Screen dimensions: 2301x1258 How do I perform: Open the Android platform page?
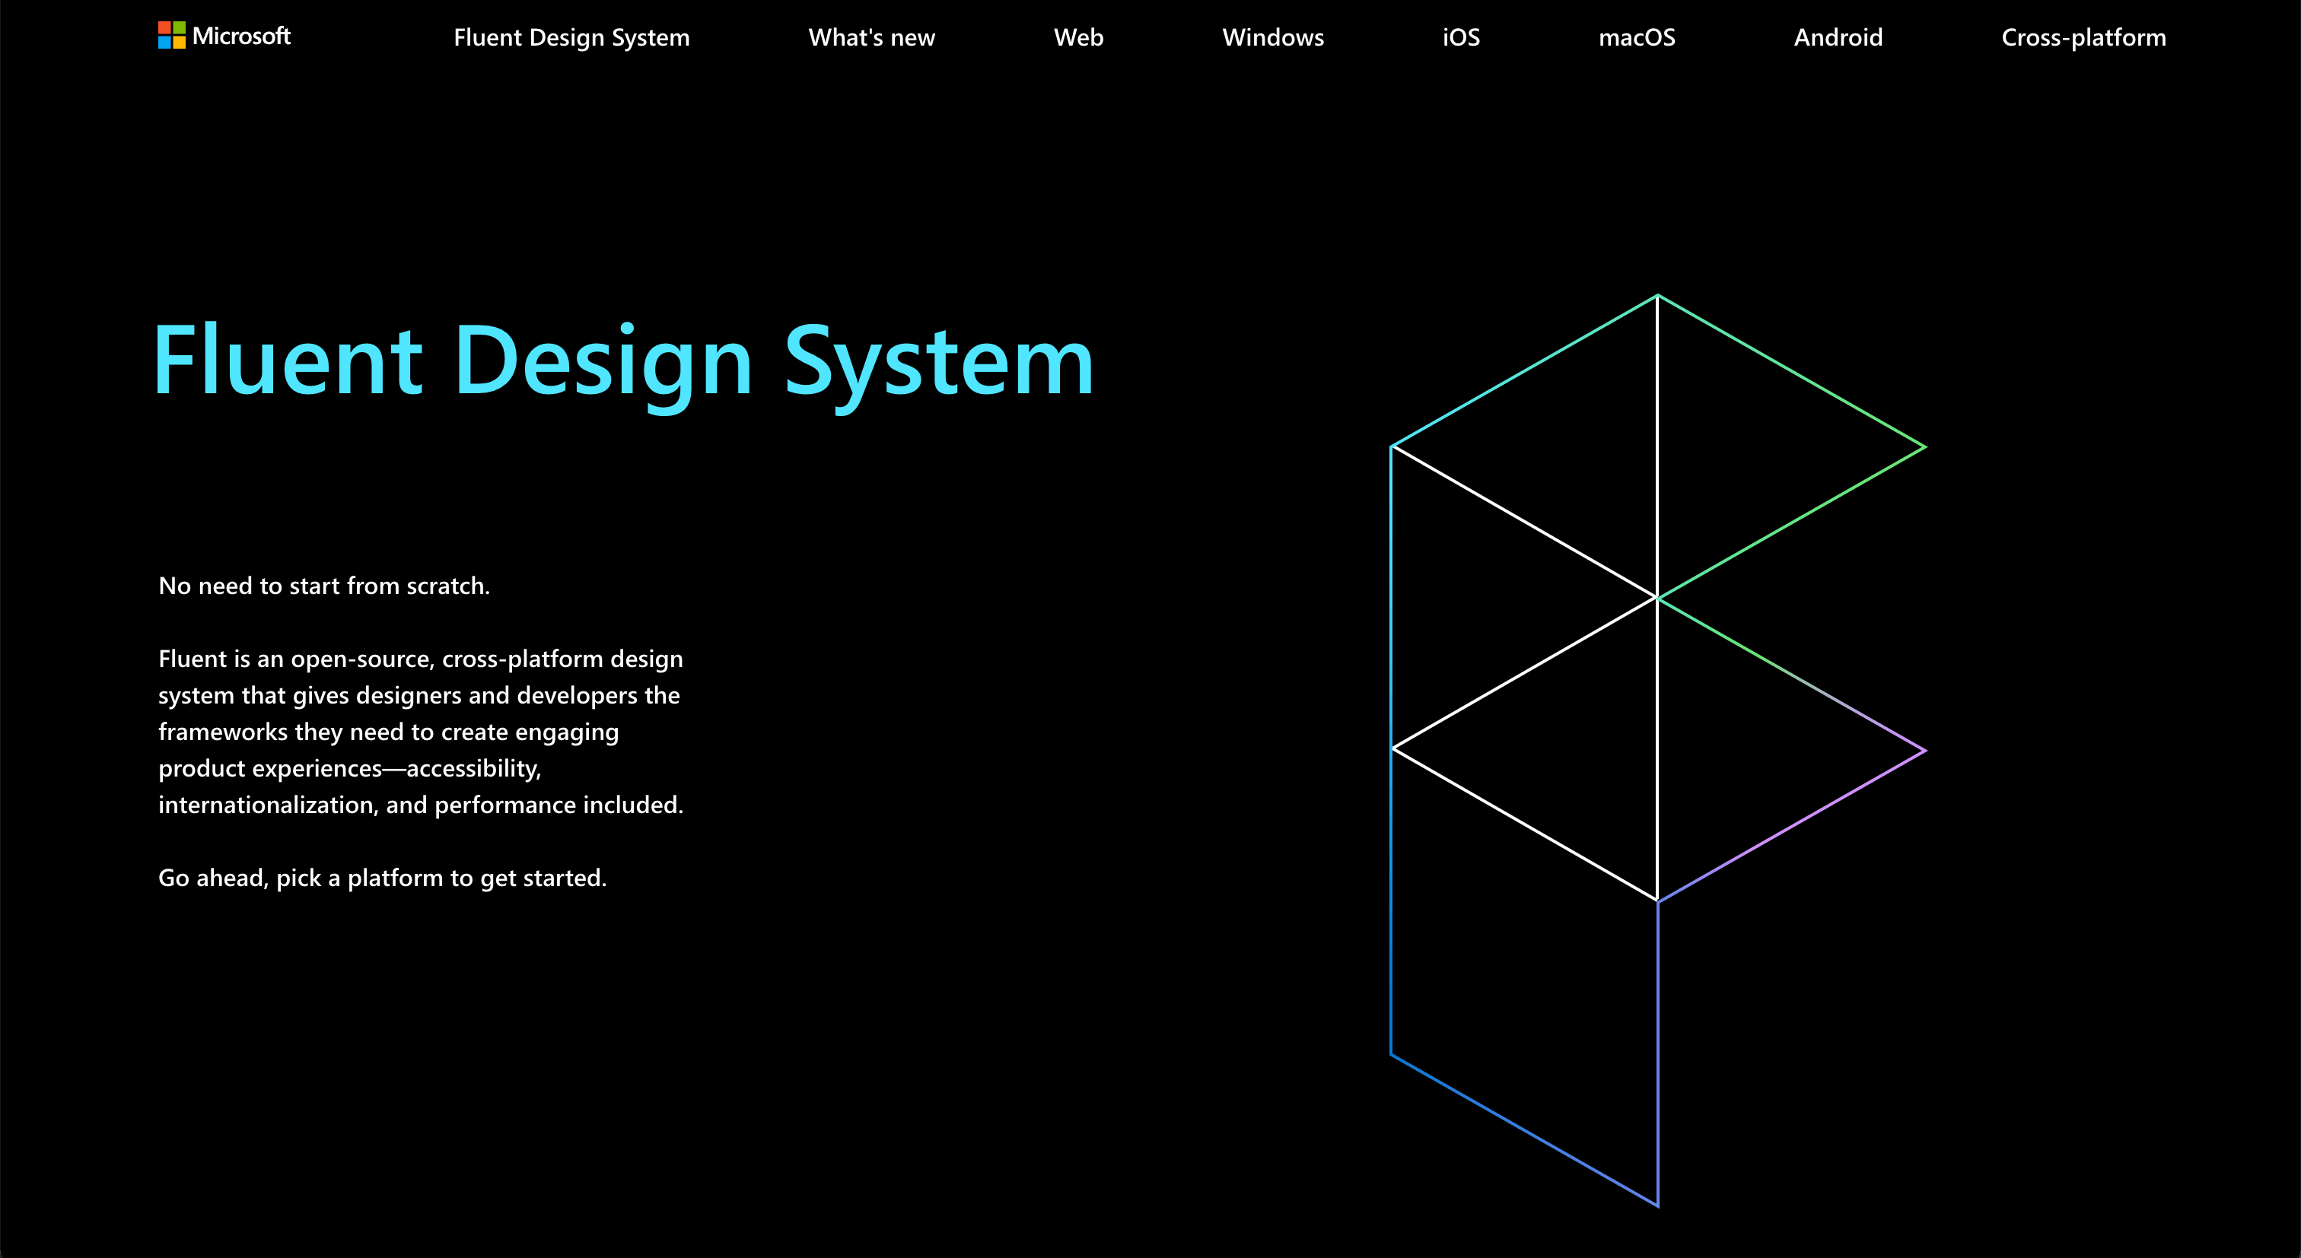coord(1838,37)
